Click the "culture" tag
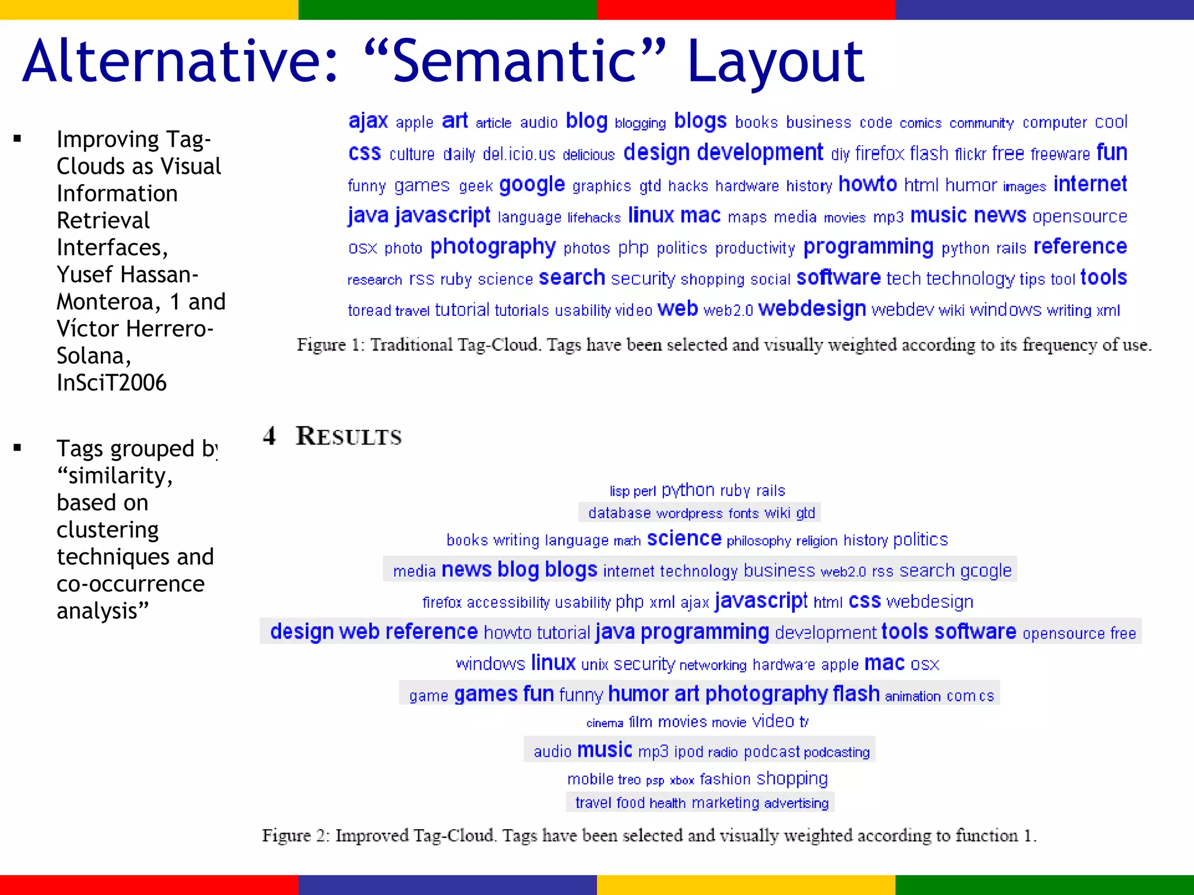The image size is (1194, 895). (x=412, y=154)
